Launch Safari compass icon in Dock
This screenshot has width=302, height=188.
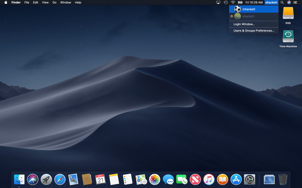pos(60,180)
